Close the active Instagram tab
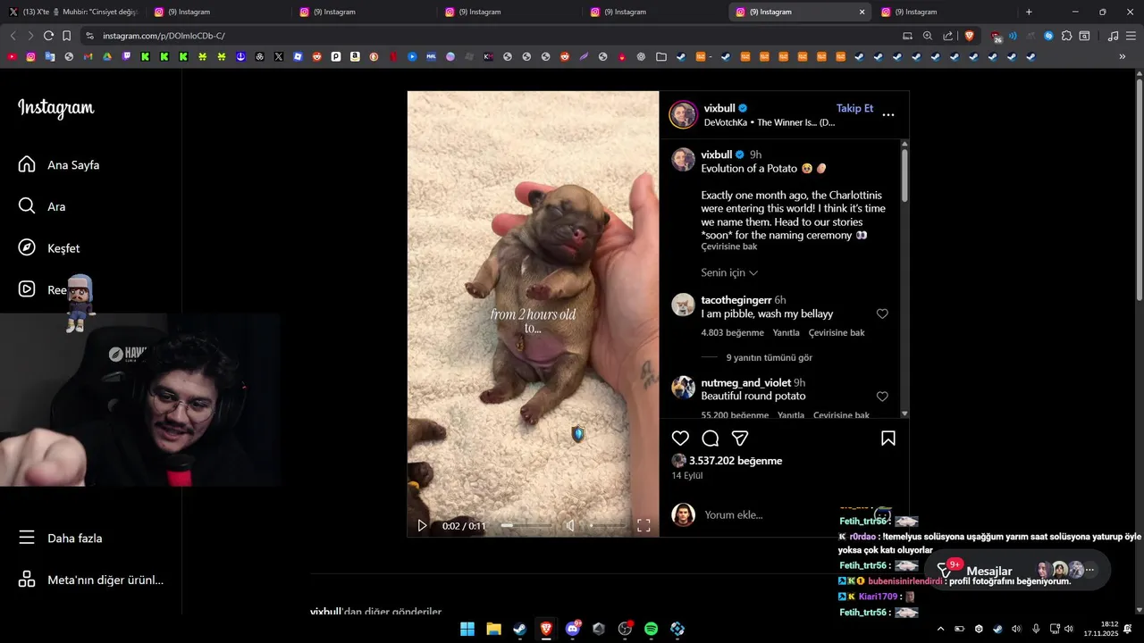1144x643 pixels. pos(862,12)
